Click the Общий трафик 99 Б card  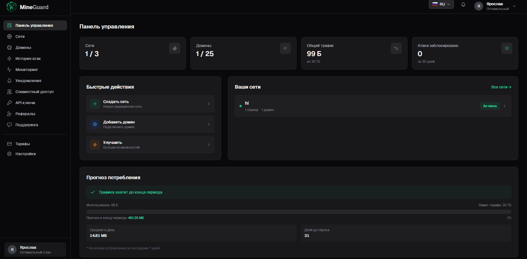pyautogui.click(x=354, y=53)
